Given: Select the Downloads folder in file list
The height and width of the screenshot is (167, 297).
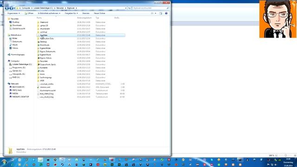Looking at the screenshot, I should pyautogui.click(x=45, y=45).
